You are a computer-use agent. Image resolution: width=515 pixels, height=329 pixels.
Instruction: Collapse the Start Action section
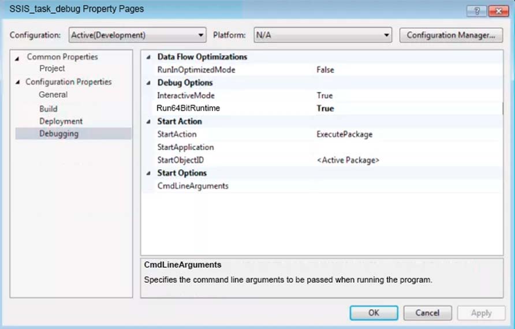tap(148, 122)
